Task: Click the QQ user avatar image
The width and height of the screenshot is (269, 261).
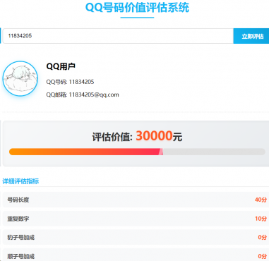Action: coord(20,78)
